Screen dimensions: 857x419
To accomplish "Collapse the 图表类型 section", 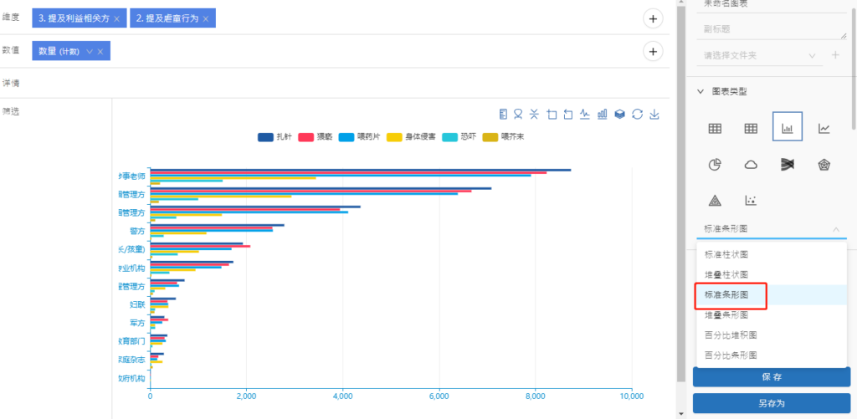I will (700, 91).
